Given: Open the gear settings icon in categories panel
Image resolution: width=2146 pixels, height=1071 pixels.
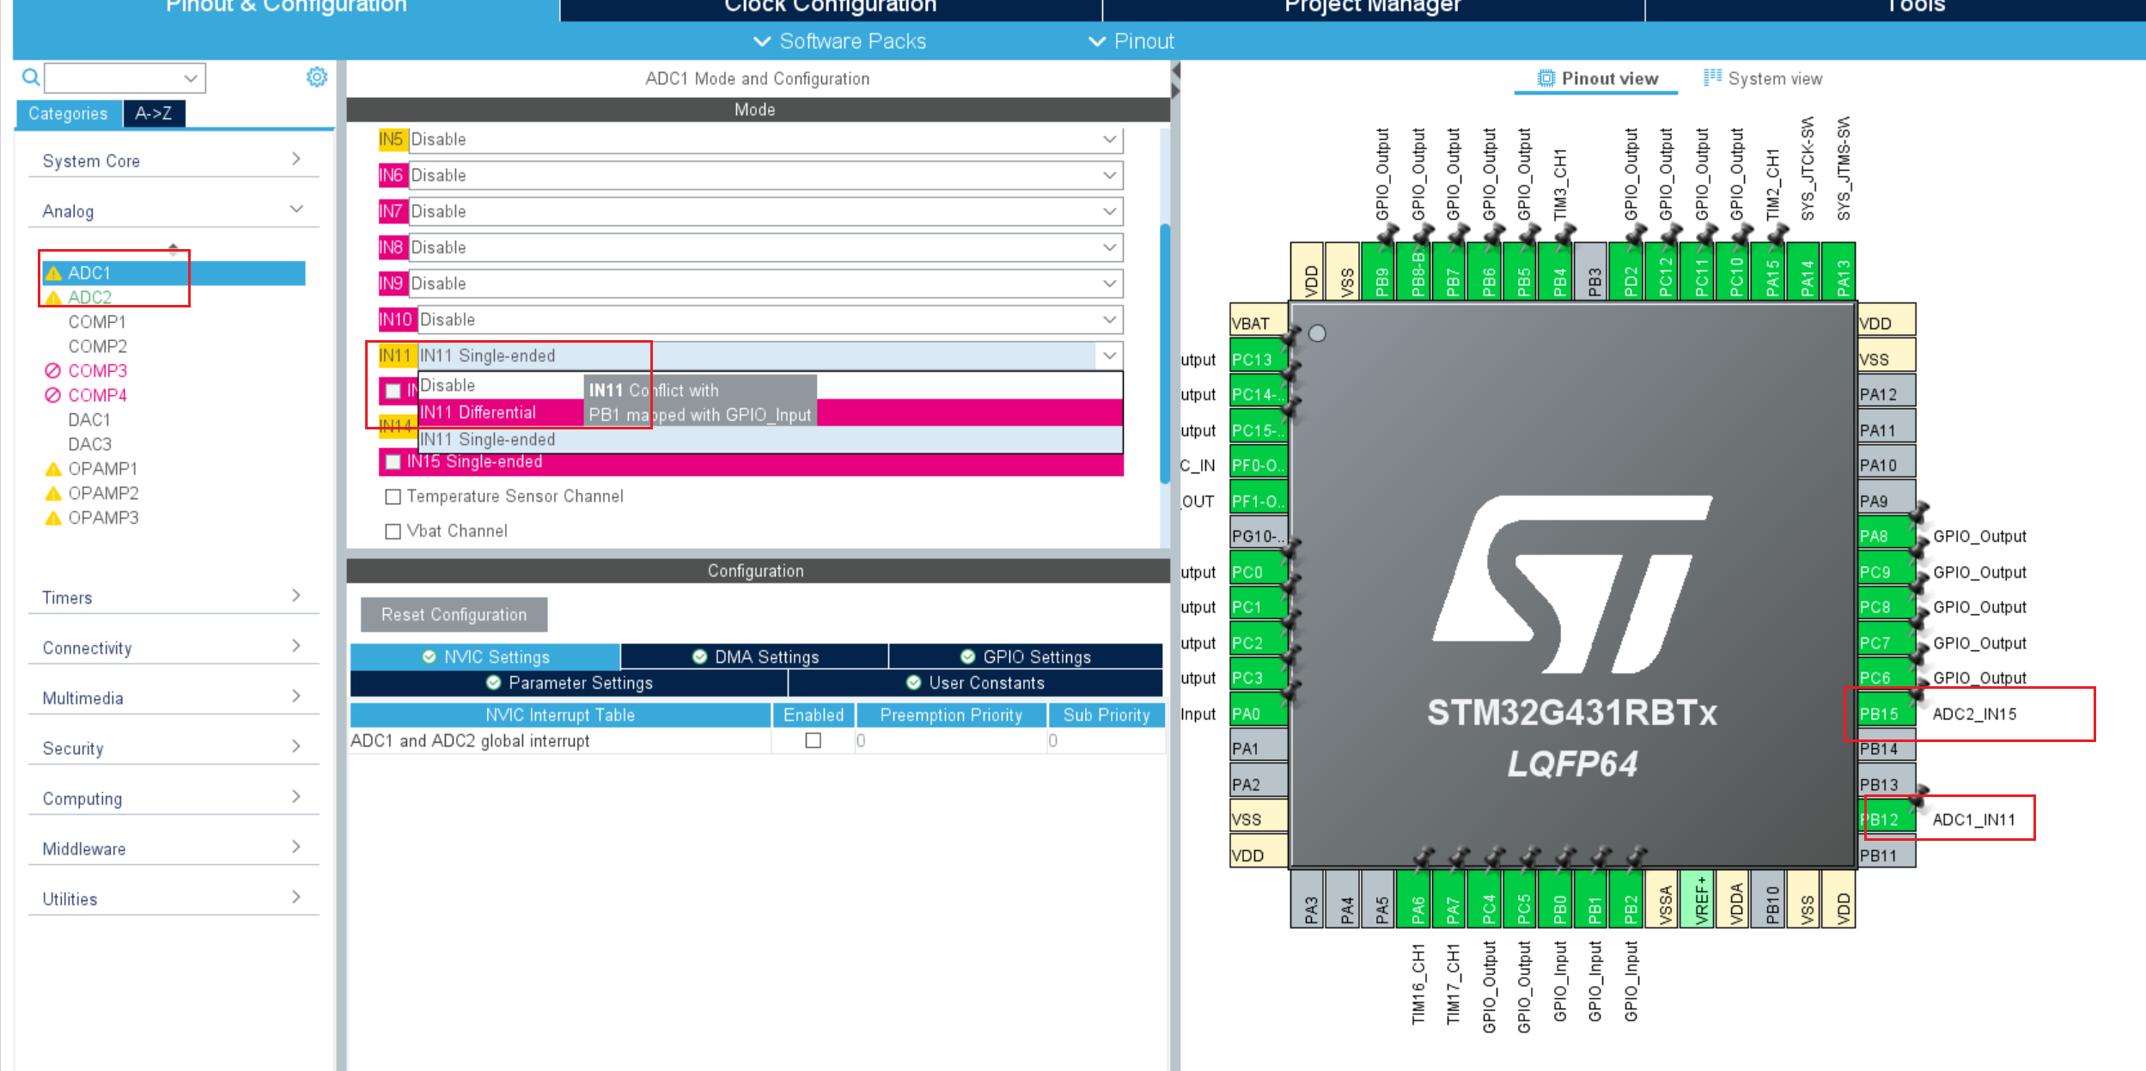Looking at the screenshot, I should tap(317, 77).
